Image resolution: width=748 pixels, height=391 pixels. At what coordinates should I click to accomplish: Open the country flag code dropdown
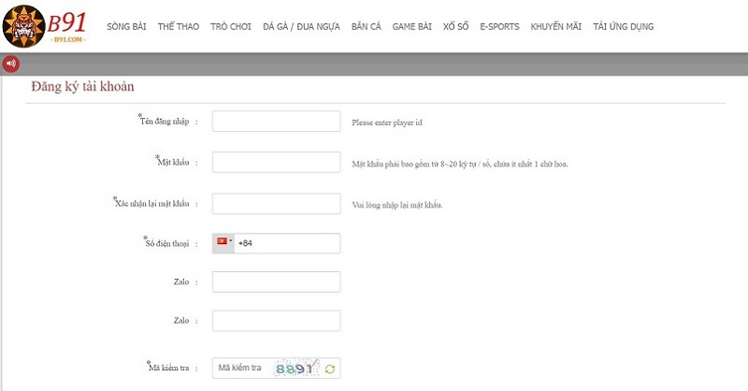pyautogui.click(x=224, y=242)
